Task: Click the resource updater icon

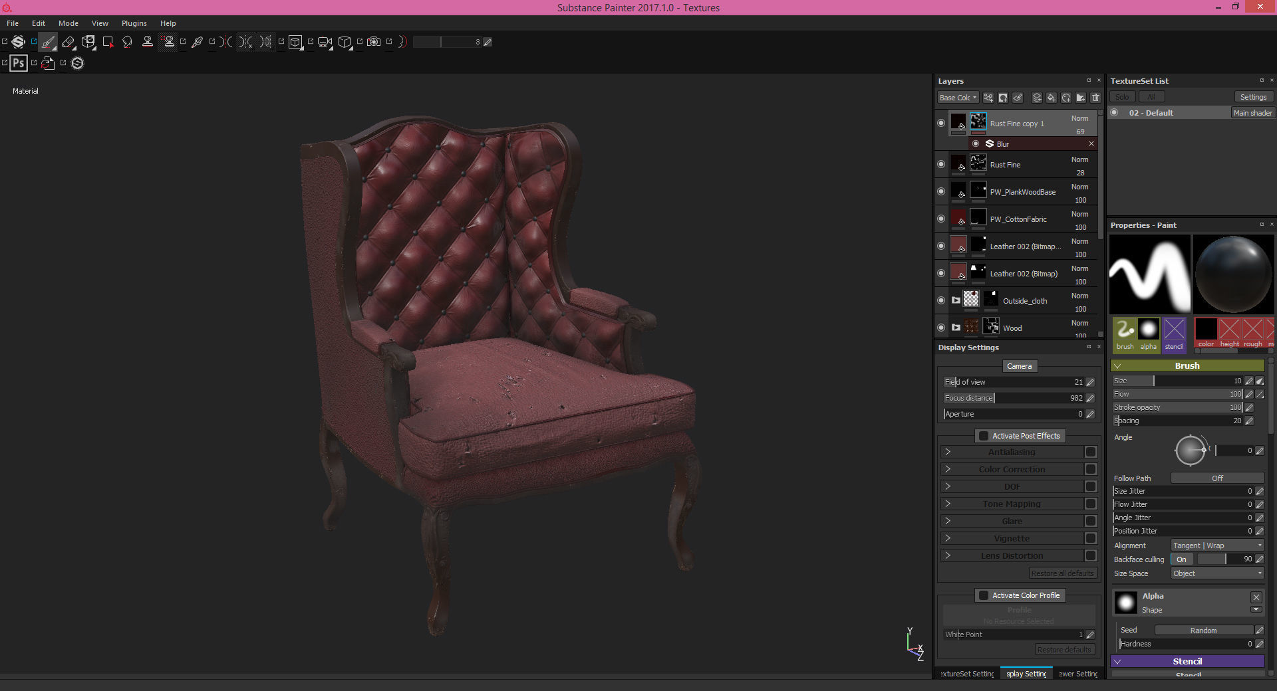Action: click(x=48, y=63)
